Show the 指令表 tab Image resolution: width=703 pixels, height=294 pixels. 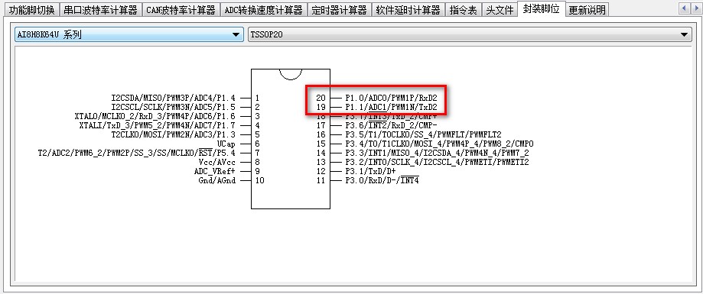point(463,10)
